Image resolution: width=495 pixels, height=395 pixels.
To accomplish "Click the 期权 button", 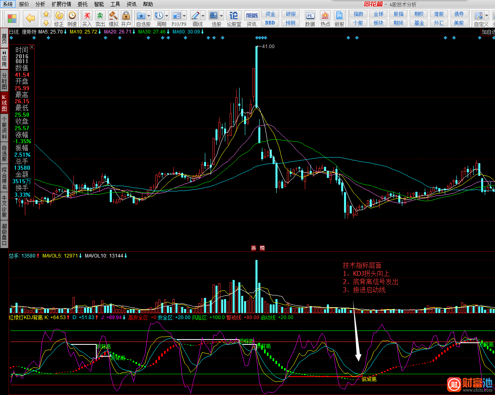I will coord(419,14).
